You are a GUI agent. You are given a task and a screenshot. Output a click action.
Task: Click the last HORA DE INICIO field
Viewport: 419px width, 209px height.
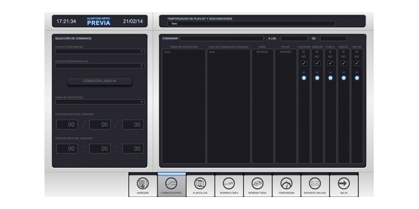click(x=133, y=148)
